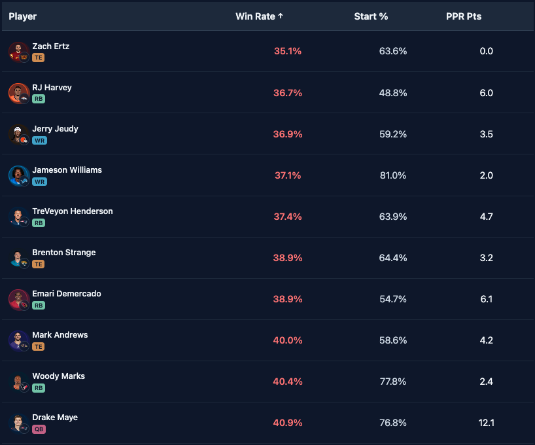This screenshot has width=535, height=445.
Task: Click the QB badge under Drake Maye
Action: (39, 429)
